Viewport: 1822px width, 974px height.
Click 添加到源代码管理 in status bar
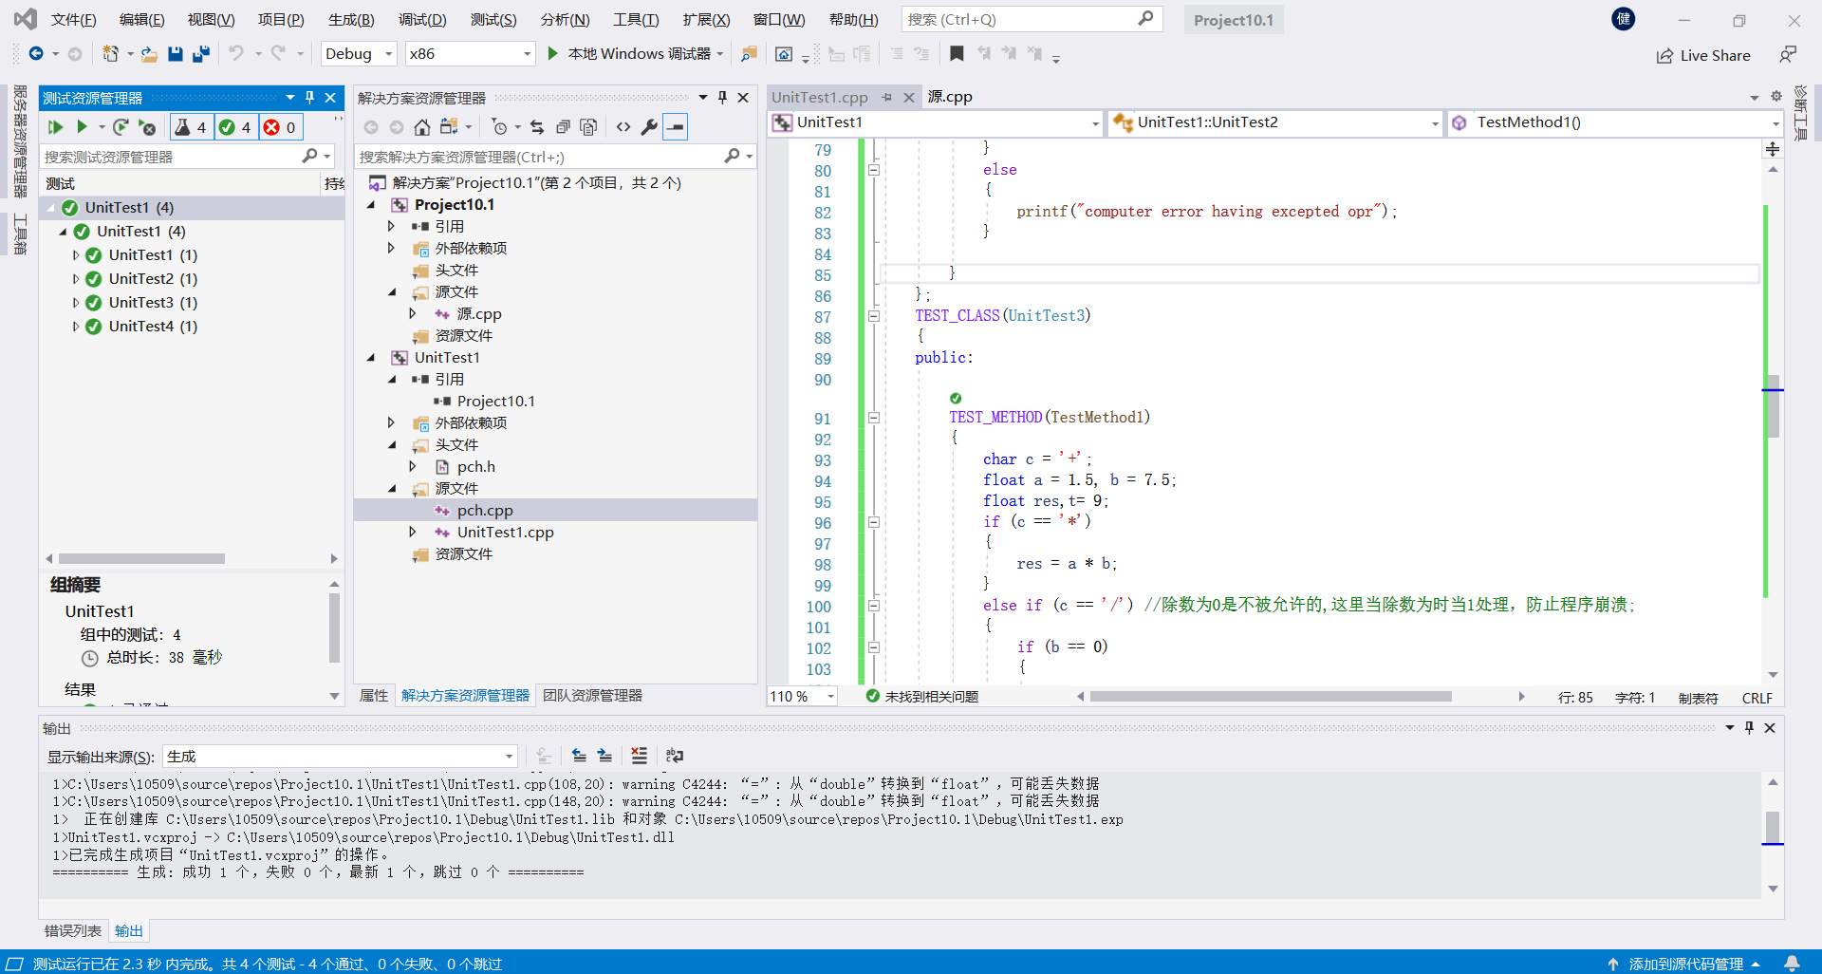click(1684, 964)
